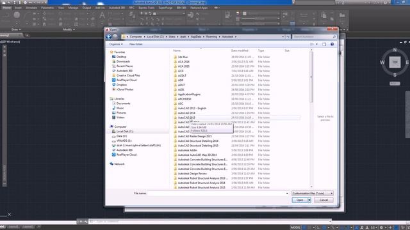Select Autodesk 360 under Favorites

tap(124, 71)
